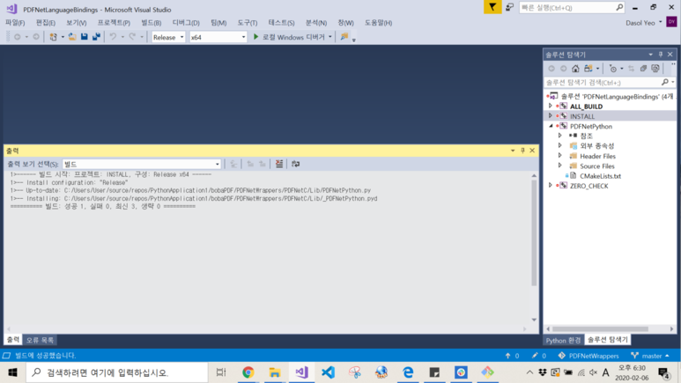Click collapse all icon in Solution Explorer

[x=643, y=69]
